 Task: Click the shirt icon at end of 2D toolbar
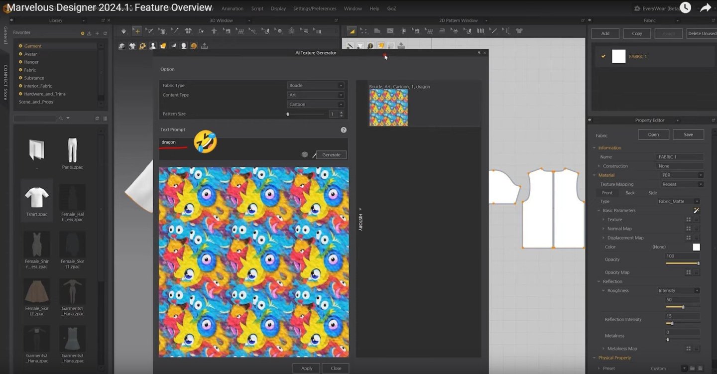tap(519, 31)
